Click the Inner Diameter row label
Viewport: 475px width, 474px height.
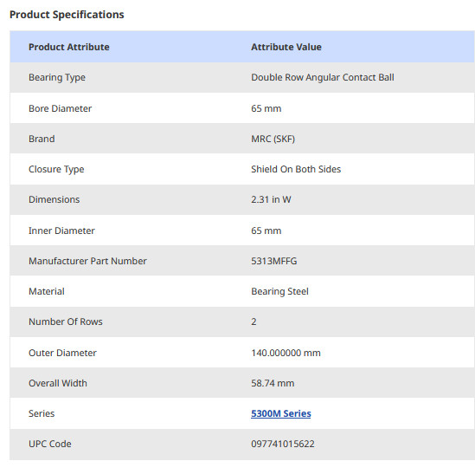(x=61, y=231)
